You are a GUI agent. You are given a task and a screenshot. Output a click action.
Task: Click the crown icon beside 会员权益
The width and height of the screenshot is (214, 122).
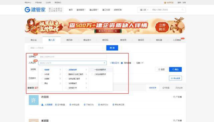pyautogui.click(x=165, y=3)
